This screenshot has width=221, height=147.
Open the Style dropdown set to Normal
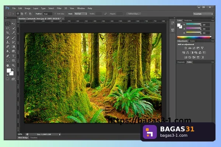[81, 14]
